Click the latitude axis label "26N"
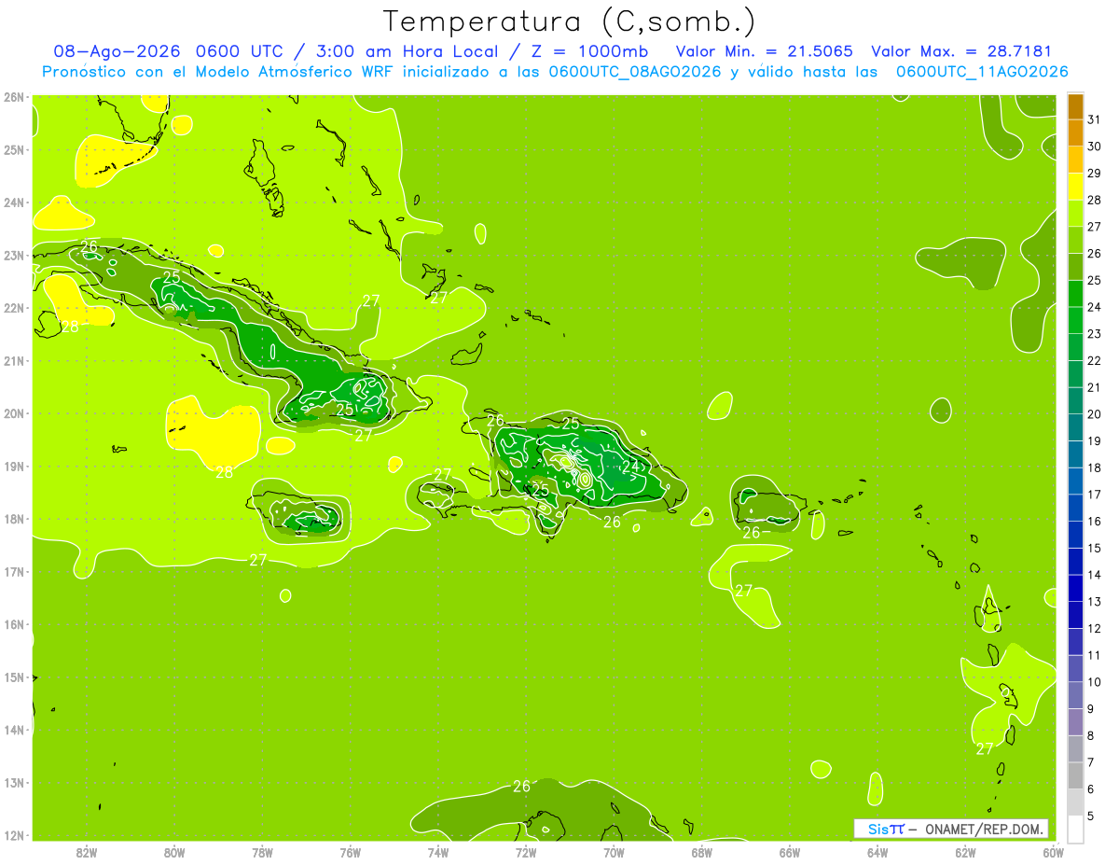Viewport: 1119px width, 865px height. (13, 97)
